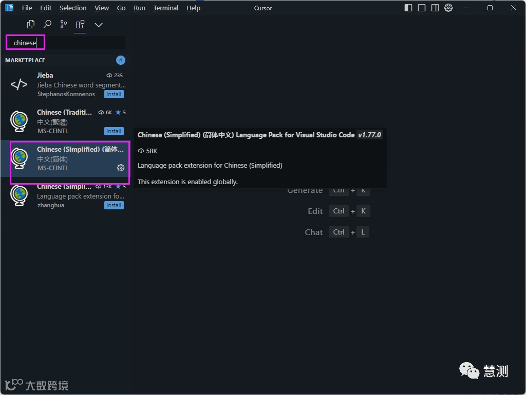This screenshot has width=526, height=395.
Task: Click the Jieba code brackets icon
Action: pos(19,84)
